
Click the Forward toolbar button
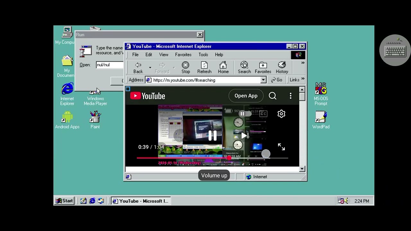(x=162, y=68)
